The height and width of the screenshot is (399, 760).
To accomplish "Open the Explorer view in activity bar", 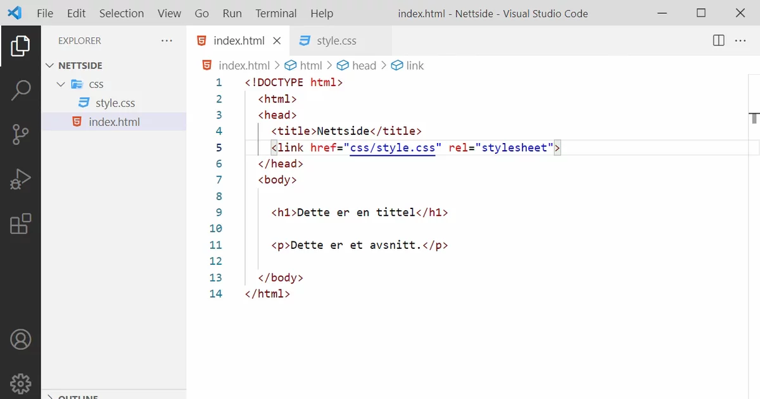I will [x=20, y=46].
